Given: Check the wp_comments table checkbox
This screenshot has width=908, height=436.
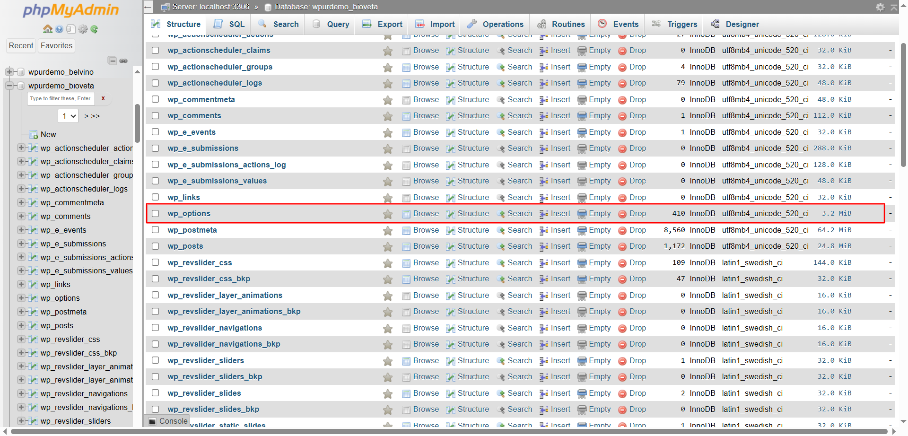Looking at the screenshot, I should [155, 116].
